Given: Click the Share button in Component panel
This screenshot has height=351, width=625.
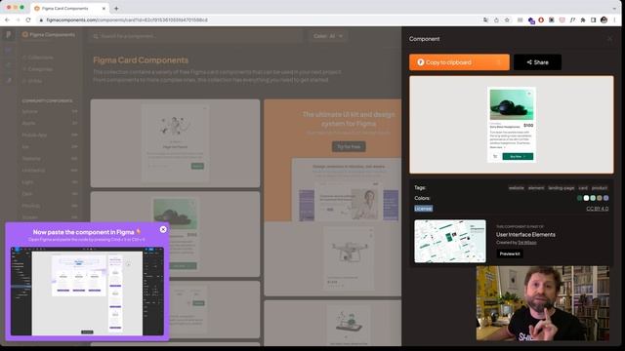Looking at the screenshot, I should point(538,62).
